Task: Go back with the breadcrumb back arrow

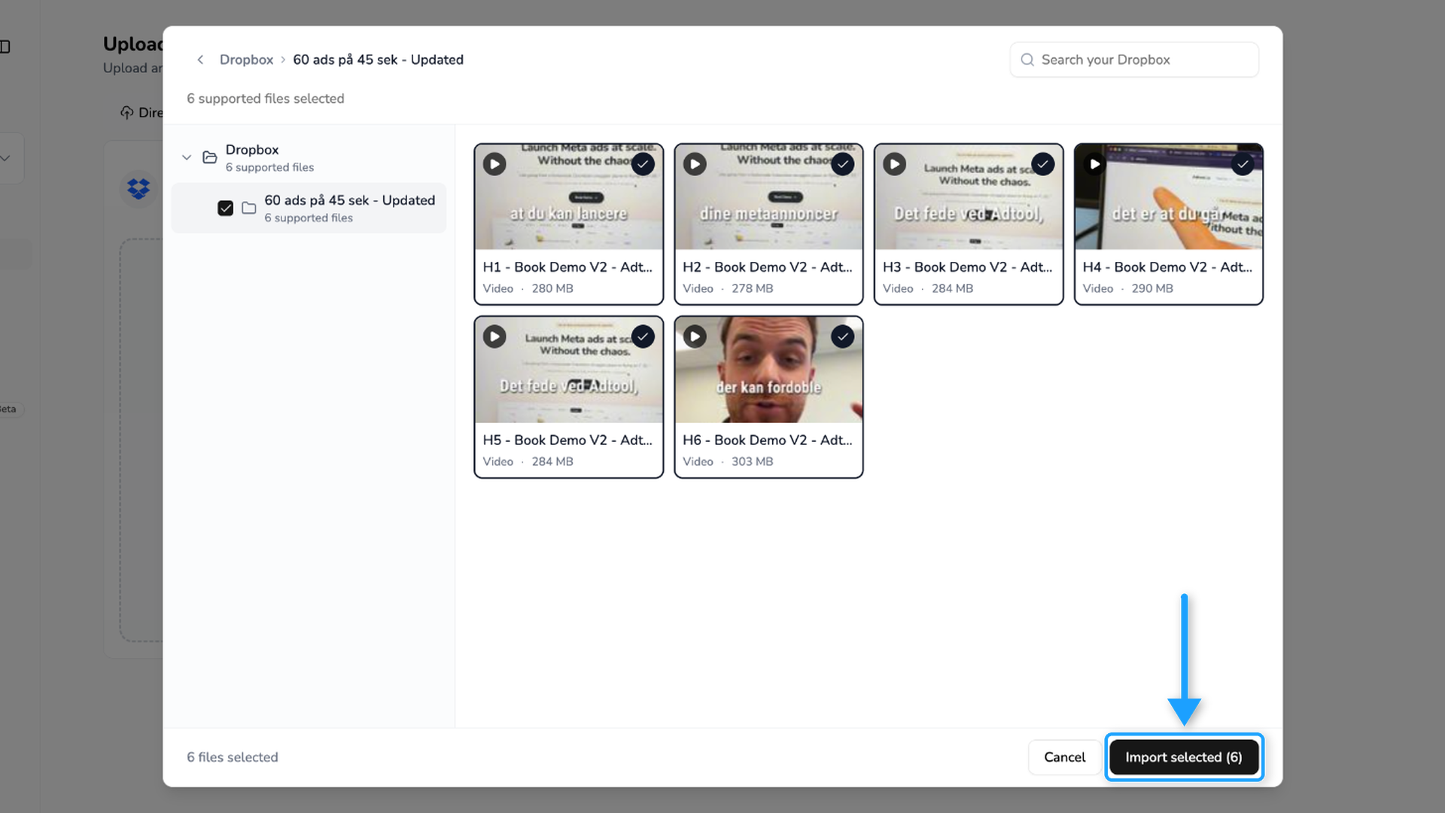Action: coord(200,59)
